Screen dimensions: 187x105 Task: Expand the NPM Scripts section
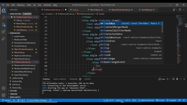pos(15,97)
